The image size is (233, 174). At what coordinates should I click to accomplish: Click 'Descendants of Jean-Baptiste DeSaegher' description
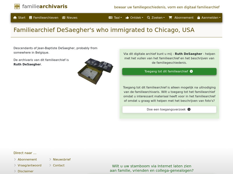[x=55, y=50]
